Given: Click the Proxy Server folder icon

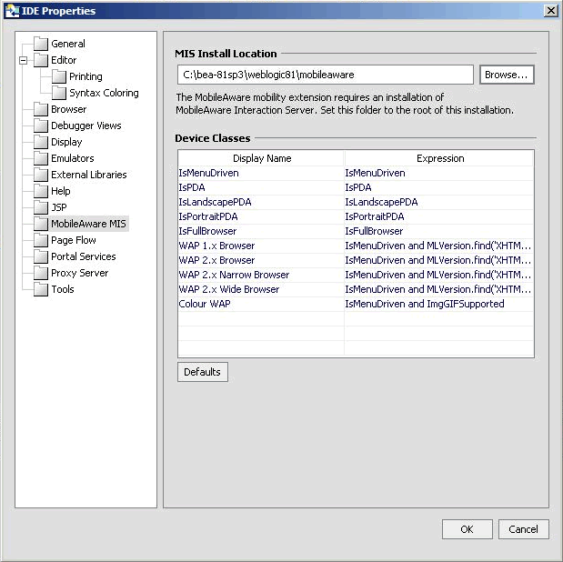Looking at the screenshot, I should (x=41, y=273).
